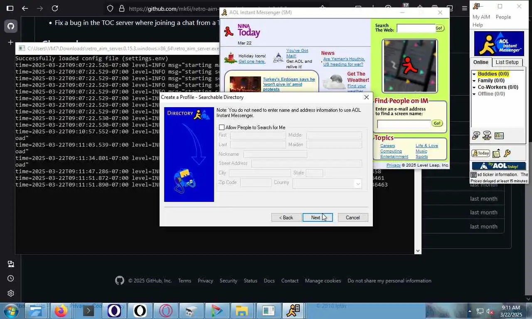Click the Windows Start button

point(10,311)
